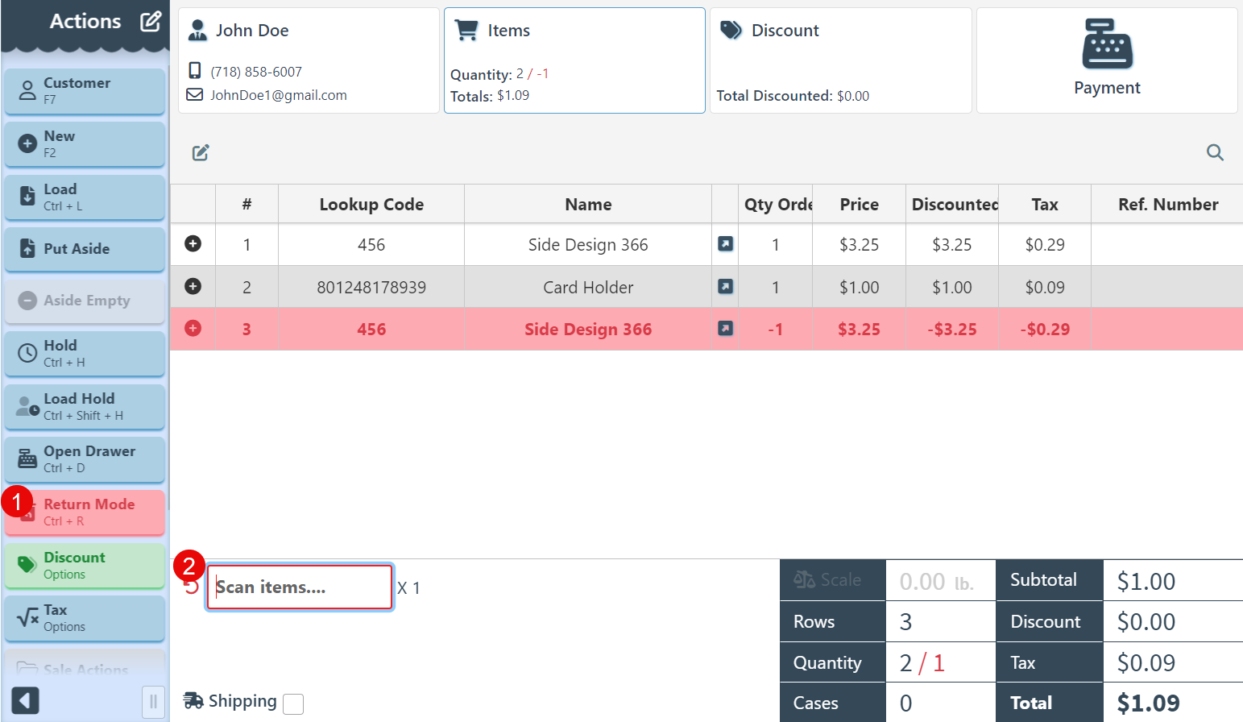Expand the red returned row 3

tap(193, 329)
